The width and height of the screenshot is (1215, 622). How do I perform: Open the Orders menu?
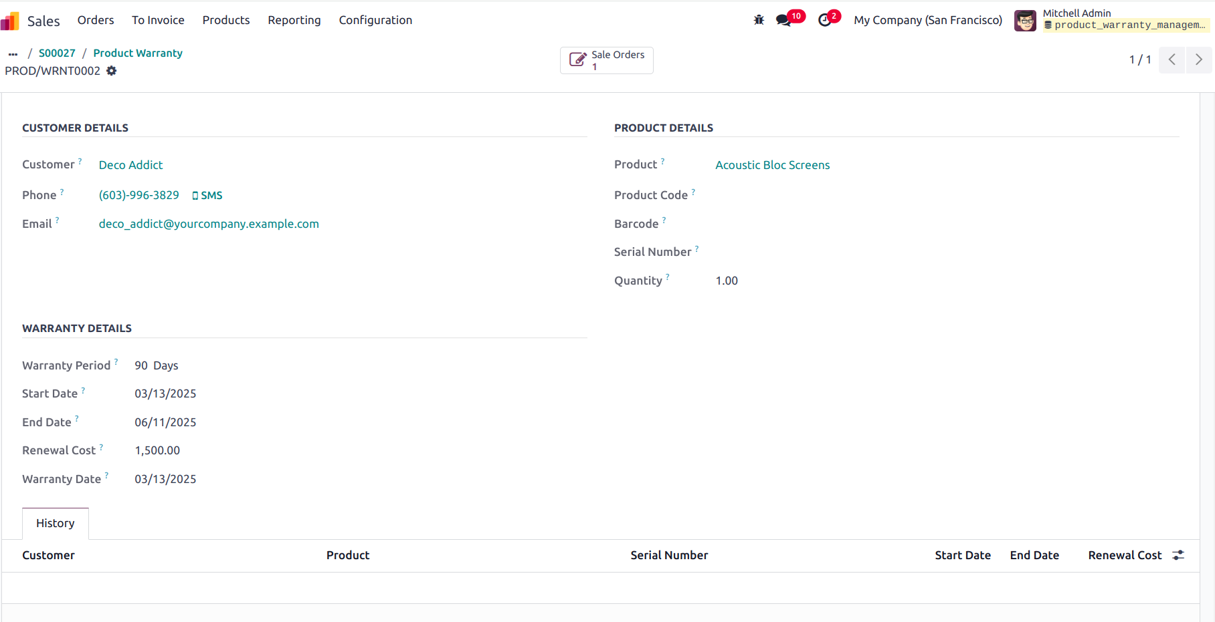pyautogui.click(x=96, y=20)
